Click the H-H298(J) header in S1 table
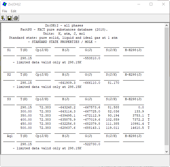170x167 pixels. coord(133,50)
